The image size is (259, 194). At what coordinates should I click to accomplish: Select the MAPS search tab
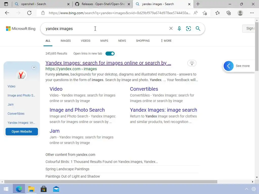[104, 41]
